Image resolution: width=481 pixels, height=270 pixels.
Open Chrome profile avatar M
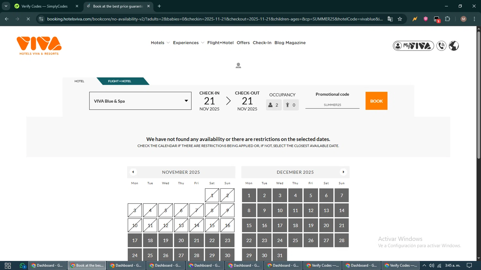pyautogui.click(x=463, y=19)
